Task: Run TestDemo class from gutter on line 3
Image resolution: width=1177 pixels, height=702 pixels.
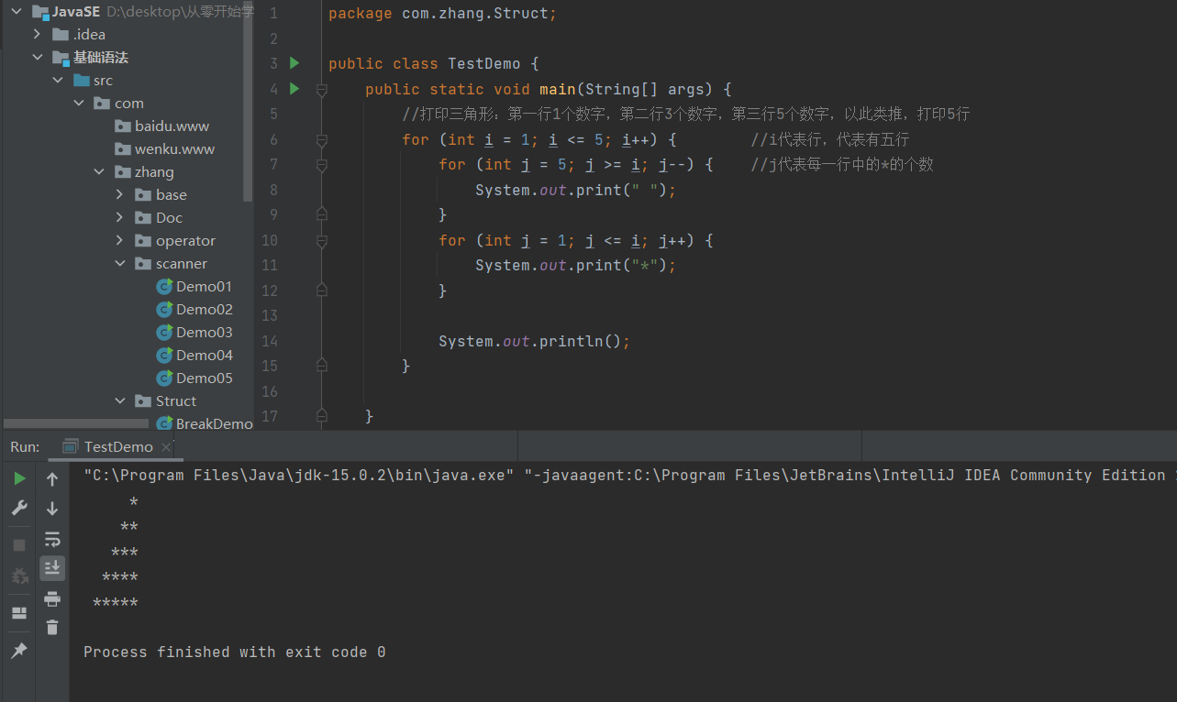Action: pyautogui.click(x=294, y=63)
